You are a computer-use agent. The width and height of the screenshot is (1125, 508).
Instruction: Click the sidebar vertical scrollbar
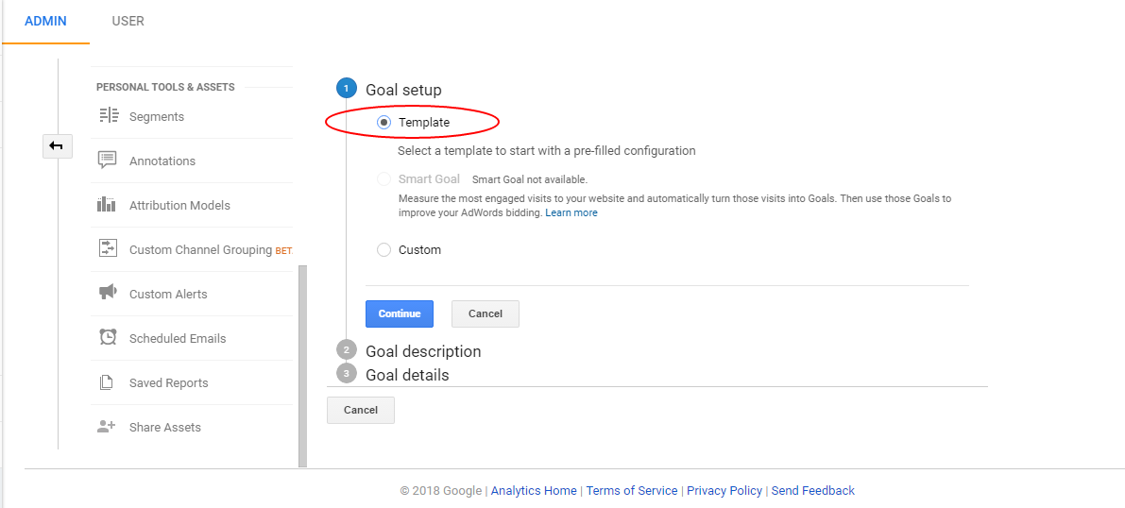[x=302, y=366]
